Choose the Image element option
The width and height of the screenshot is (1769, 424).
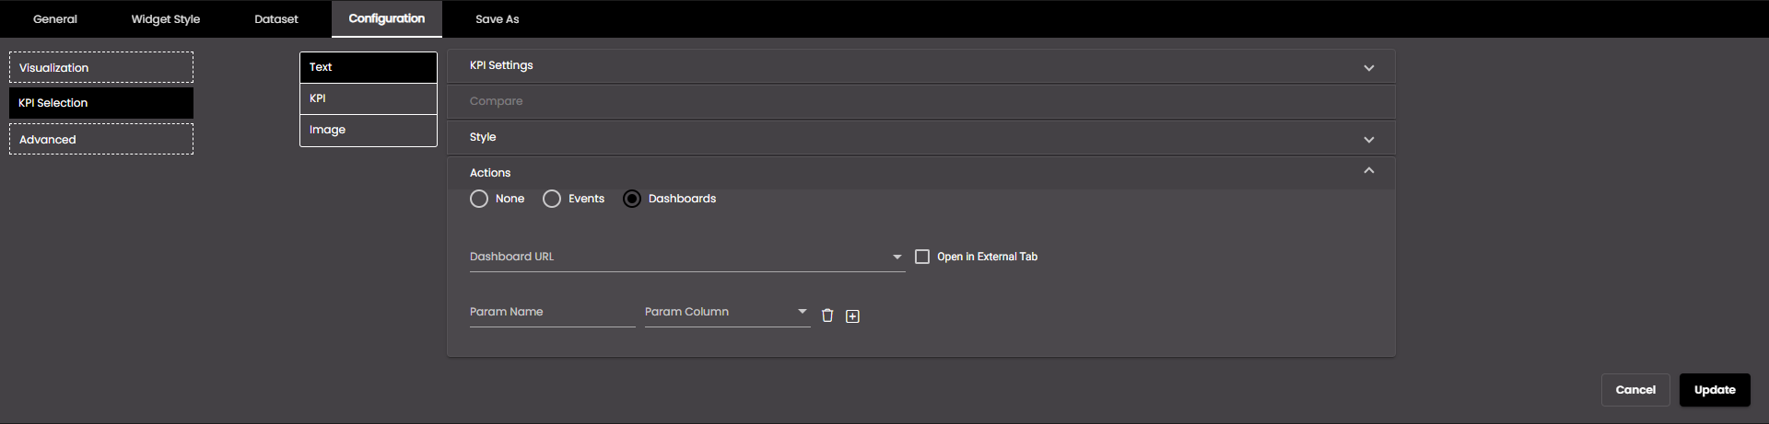click(369, 130)
